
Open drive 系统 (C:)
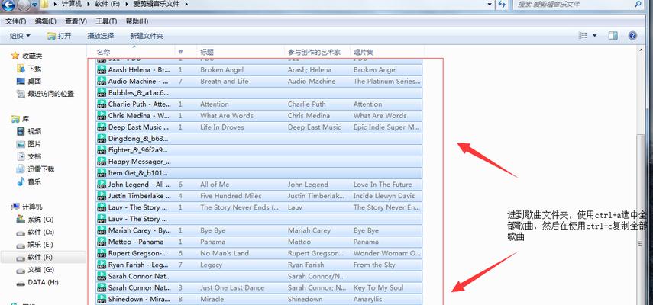point(35,220)
